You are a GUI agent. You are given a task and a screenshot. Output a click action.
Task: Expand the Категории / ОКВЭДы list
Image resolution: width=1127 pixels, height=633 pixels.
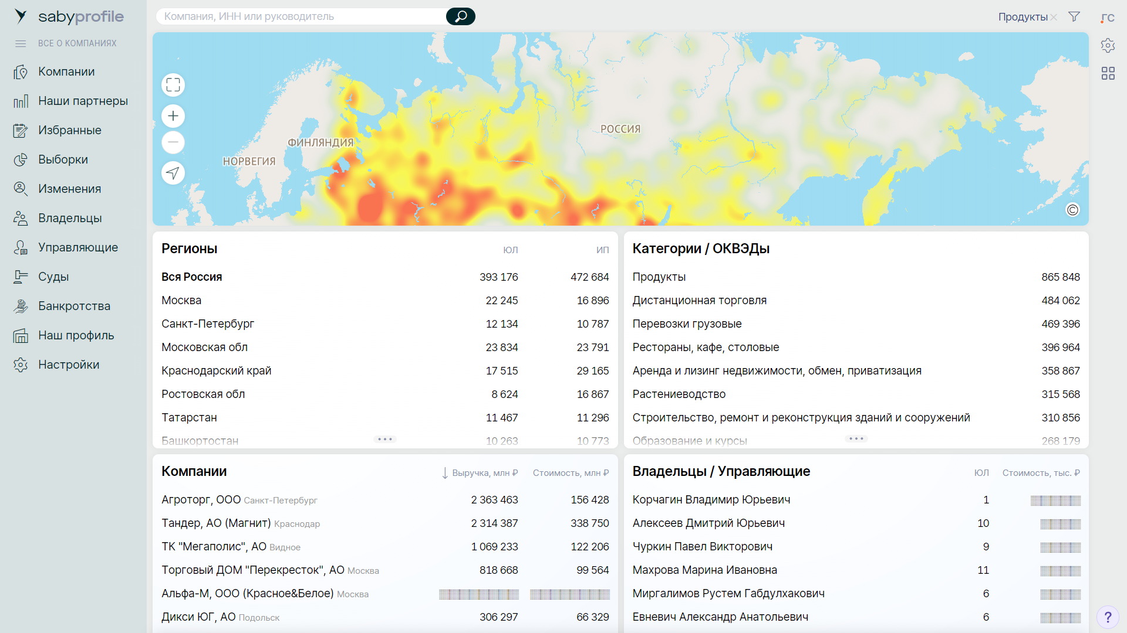(x=856, y=438)
